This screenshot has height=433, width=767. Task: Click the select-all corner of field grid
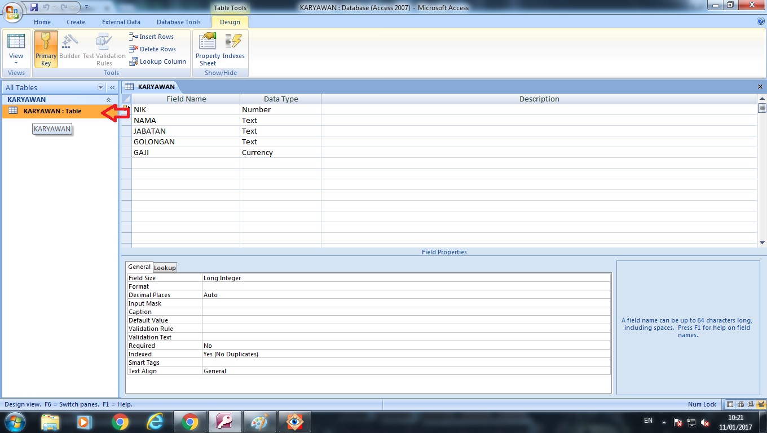coord(126,99)
